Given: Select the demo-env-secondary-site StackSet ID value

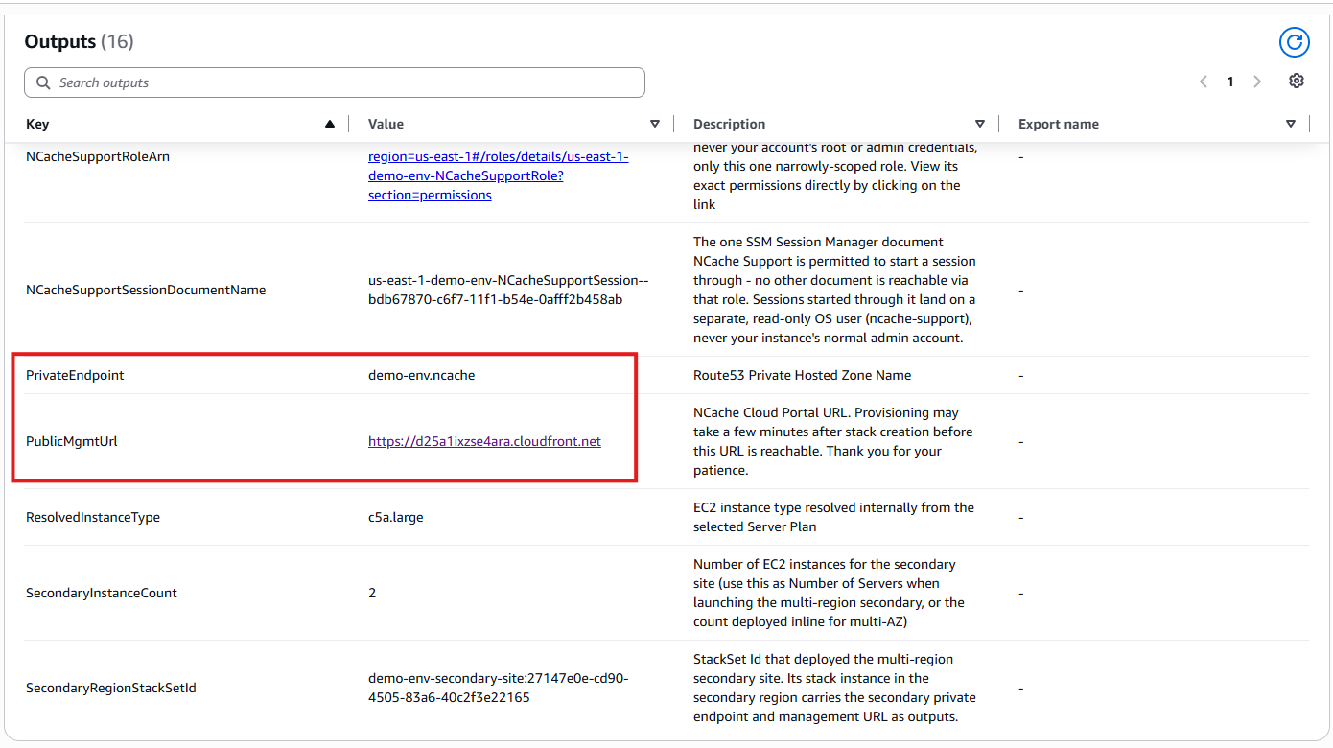Looking at the screenshot, I should coord(499,688).
